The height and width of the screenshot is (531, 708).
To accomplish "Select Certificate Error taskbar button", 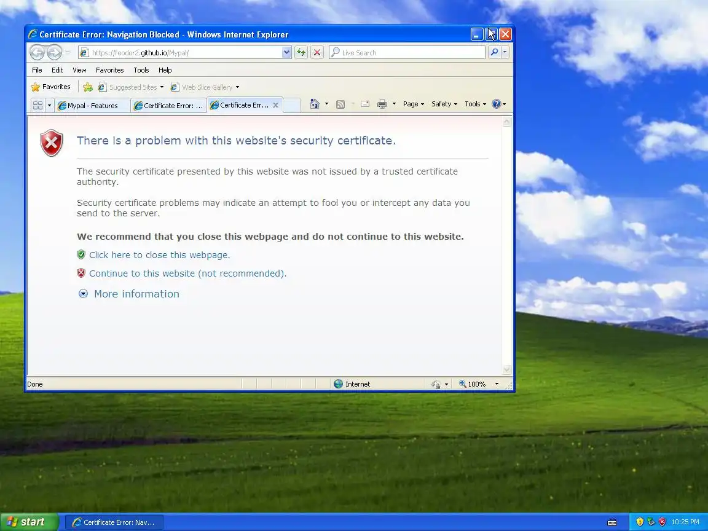I will point(115,522).
